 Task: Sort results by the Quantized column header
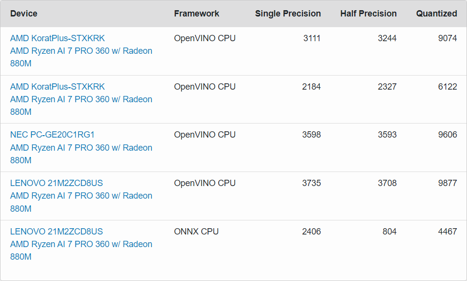point(437,14)
